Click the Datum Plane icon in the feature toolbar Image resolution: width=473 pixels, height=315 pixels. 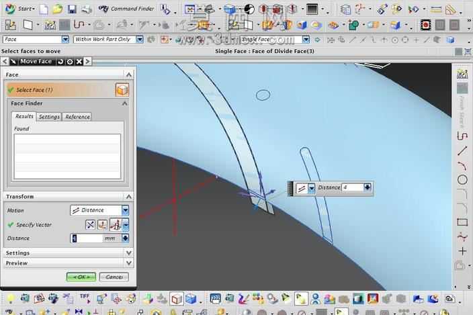pos(28,25)
